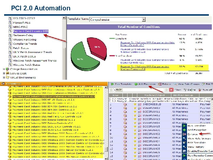Choose Add Exception in the context menu

coord(197,130)
